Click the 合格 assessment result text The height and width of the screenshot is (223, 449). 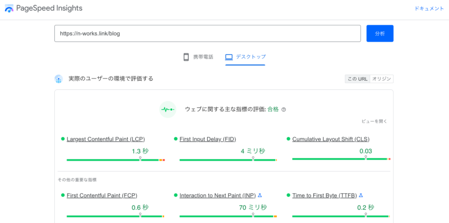[x=273, y=110]
